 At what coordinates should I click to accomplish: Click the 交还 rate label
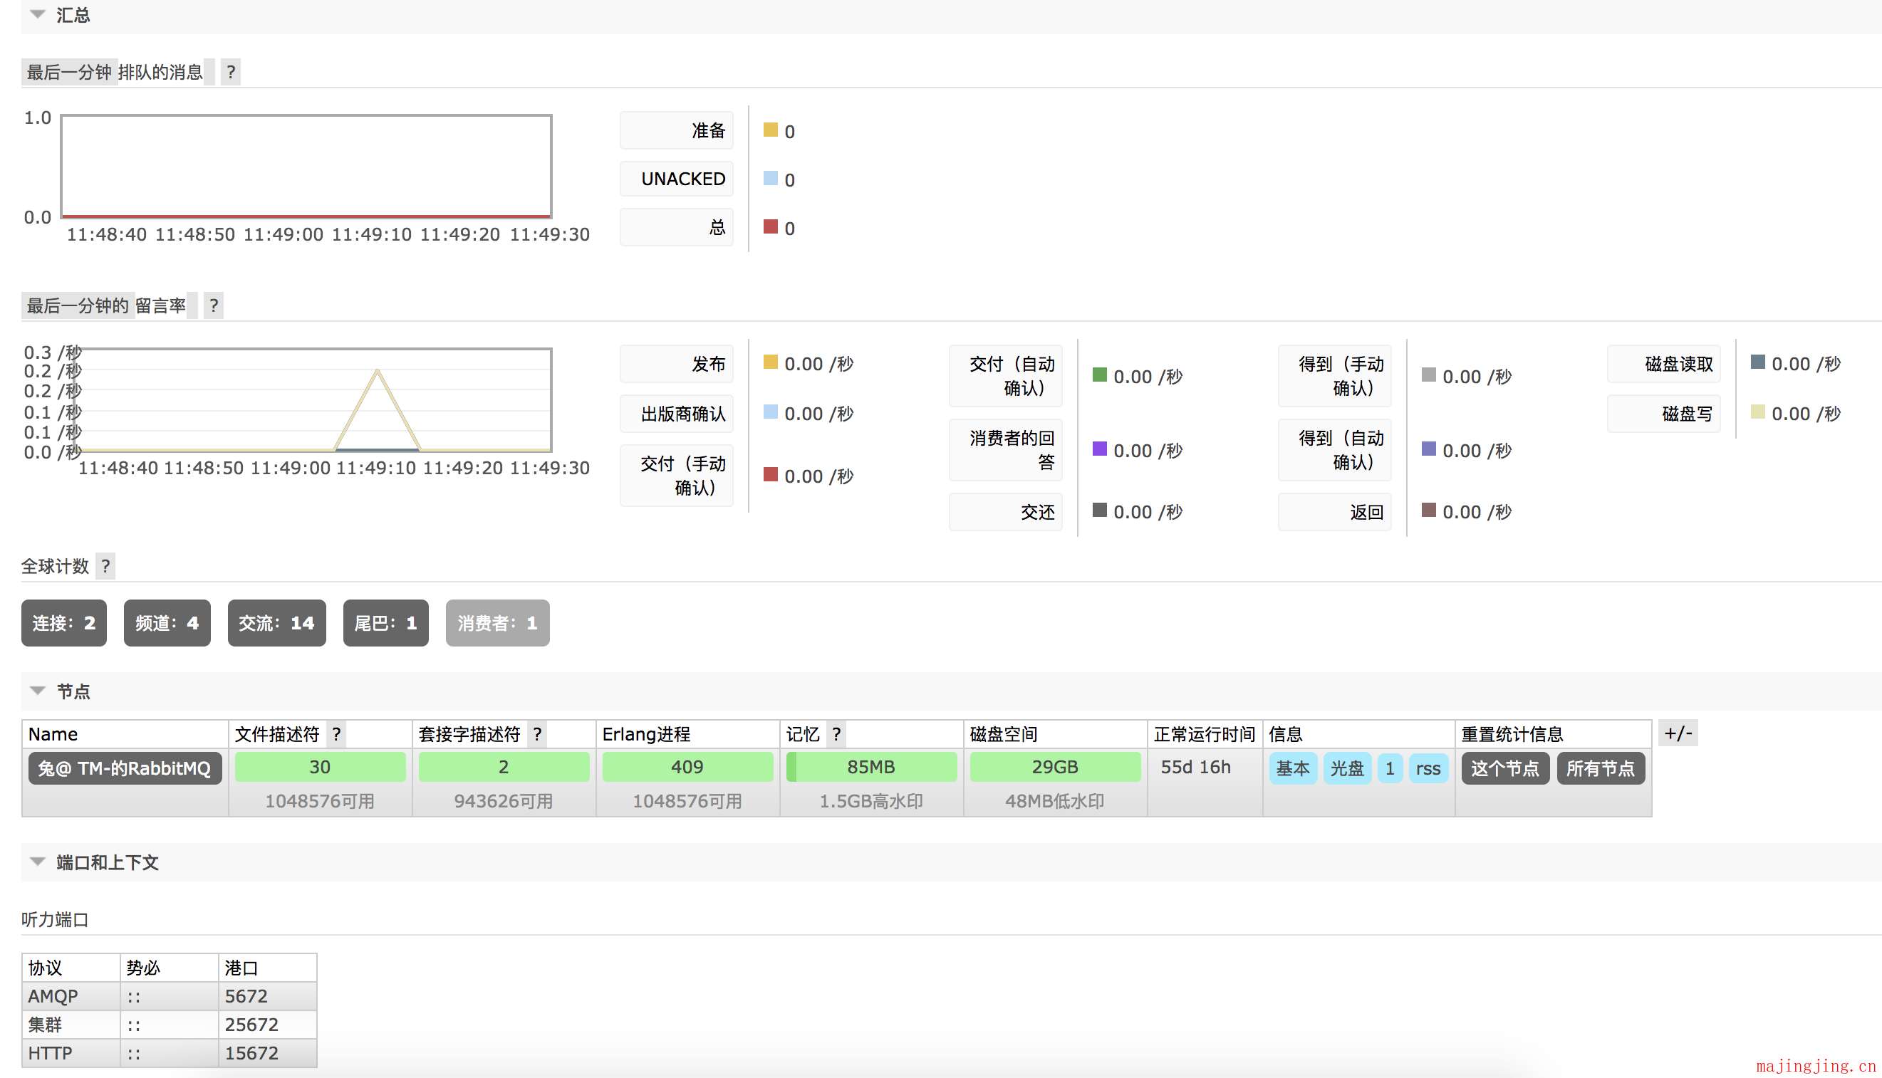1005,512
